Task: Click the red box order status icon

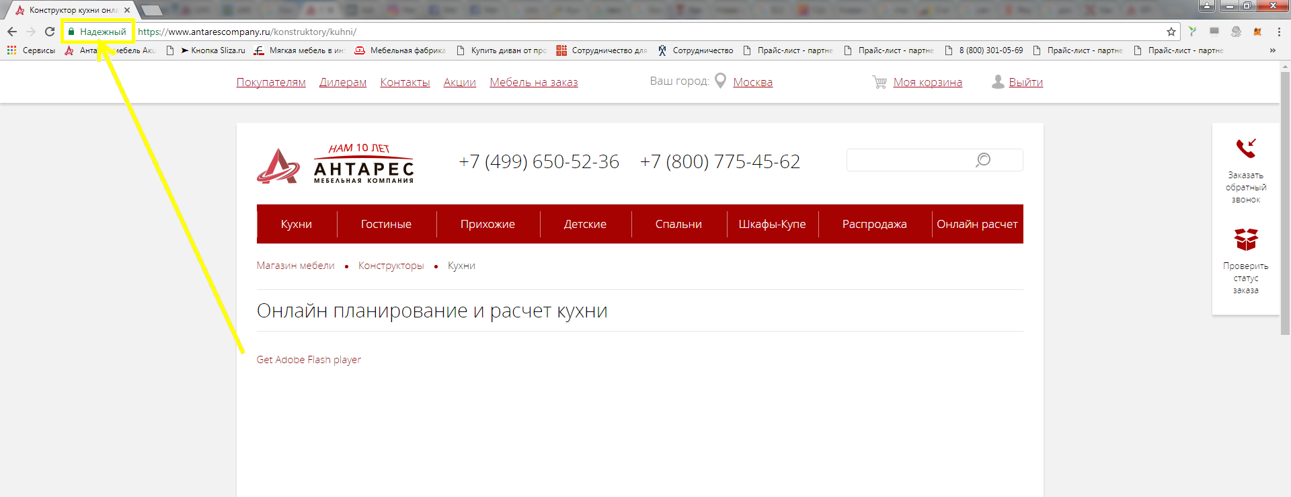Action: tap(1246, 239)
